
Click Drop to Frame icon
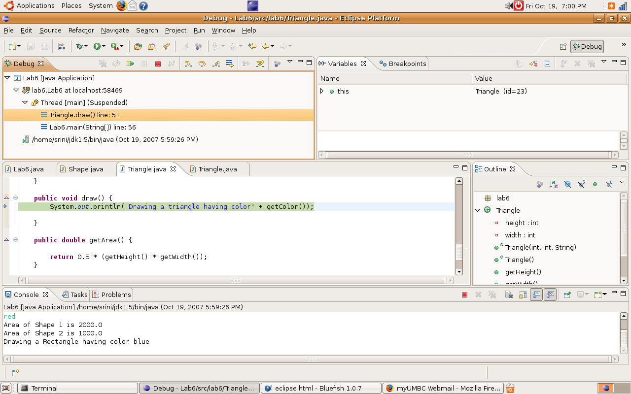230,64
